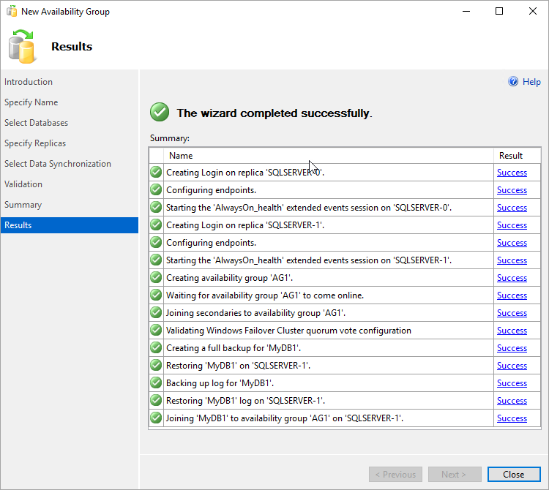The height and width of the screenshot is (490, 549).
Task: Click the check icon for 'Backing up log for MyDB1'
Action: click(156, 383)
